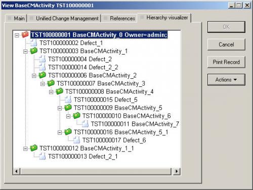253x190 pixels.
Task: Open the References tab
Action: (x=120, y=18)
